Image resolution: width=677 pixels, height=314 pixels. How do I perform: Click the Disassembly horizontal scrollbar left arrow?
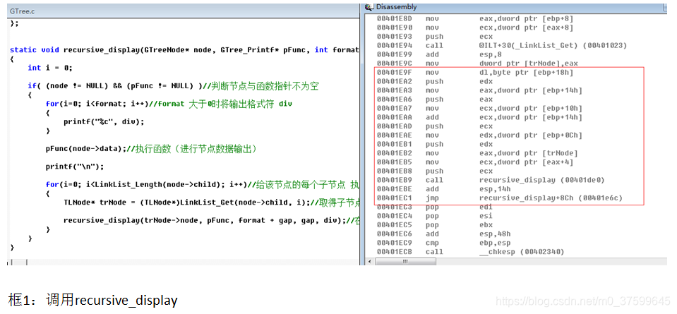(x=370, y=261)
